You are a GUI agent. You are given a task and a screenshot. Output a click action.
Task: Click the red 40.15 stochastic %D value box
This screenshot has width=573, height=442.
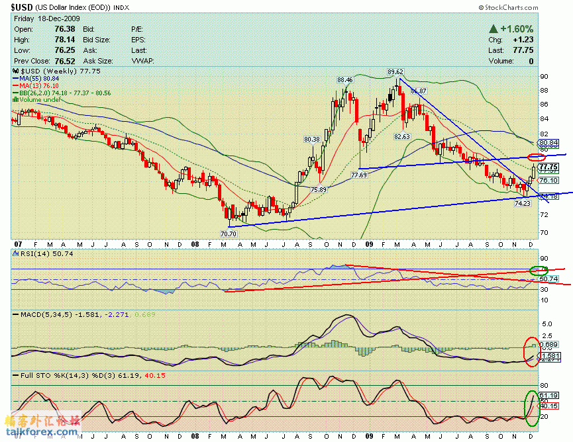click(548, 406)
